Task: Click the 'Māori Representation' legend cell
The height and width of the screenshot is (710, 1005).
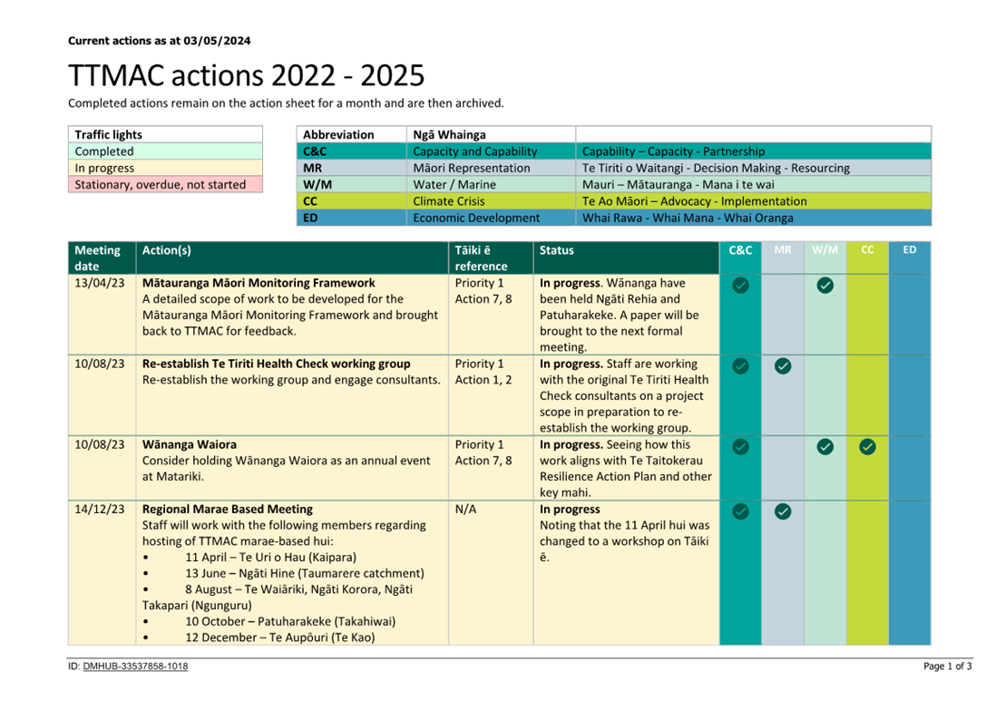Action: 491,168
